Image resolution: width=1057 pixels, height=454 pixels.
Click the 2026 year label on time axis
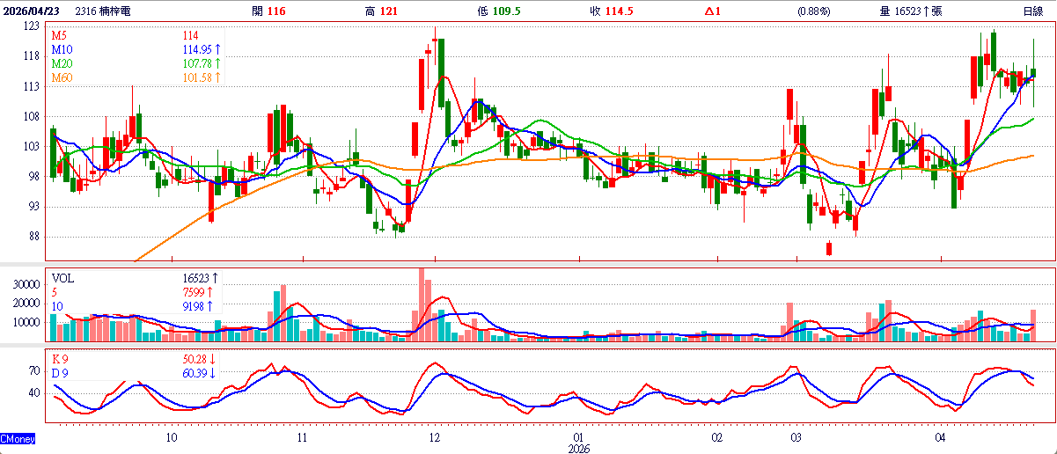tap(578, 448)
